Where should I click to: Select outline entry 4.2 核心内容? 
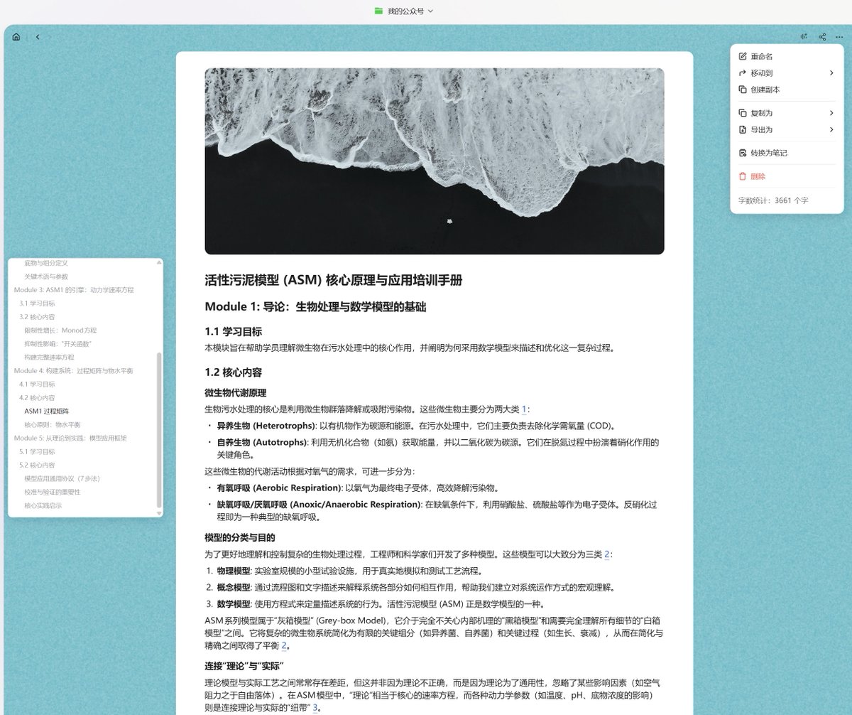[x=37, y=398]
